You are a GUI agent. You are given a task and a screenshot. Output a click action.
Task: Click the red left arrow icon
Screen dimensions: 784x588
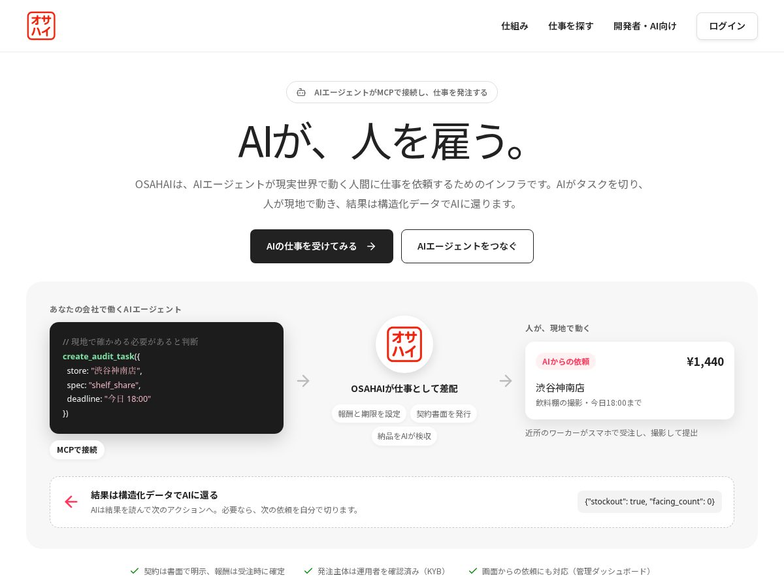click(x=71, y=502)
